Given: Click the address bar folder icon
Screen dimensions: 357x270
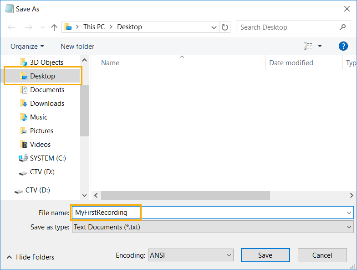Looking at the screenshot, I should [68, 27].
